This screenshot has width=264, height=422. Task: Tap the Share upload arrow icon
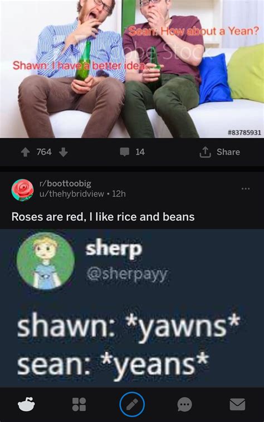click(x=205, y=152)
